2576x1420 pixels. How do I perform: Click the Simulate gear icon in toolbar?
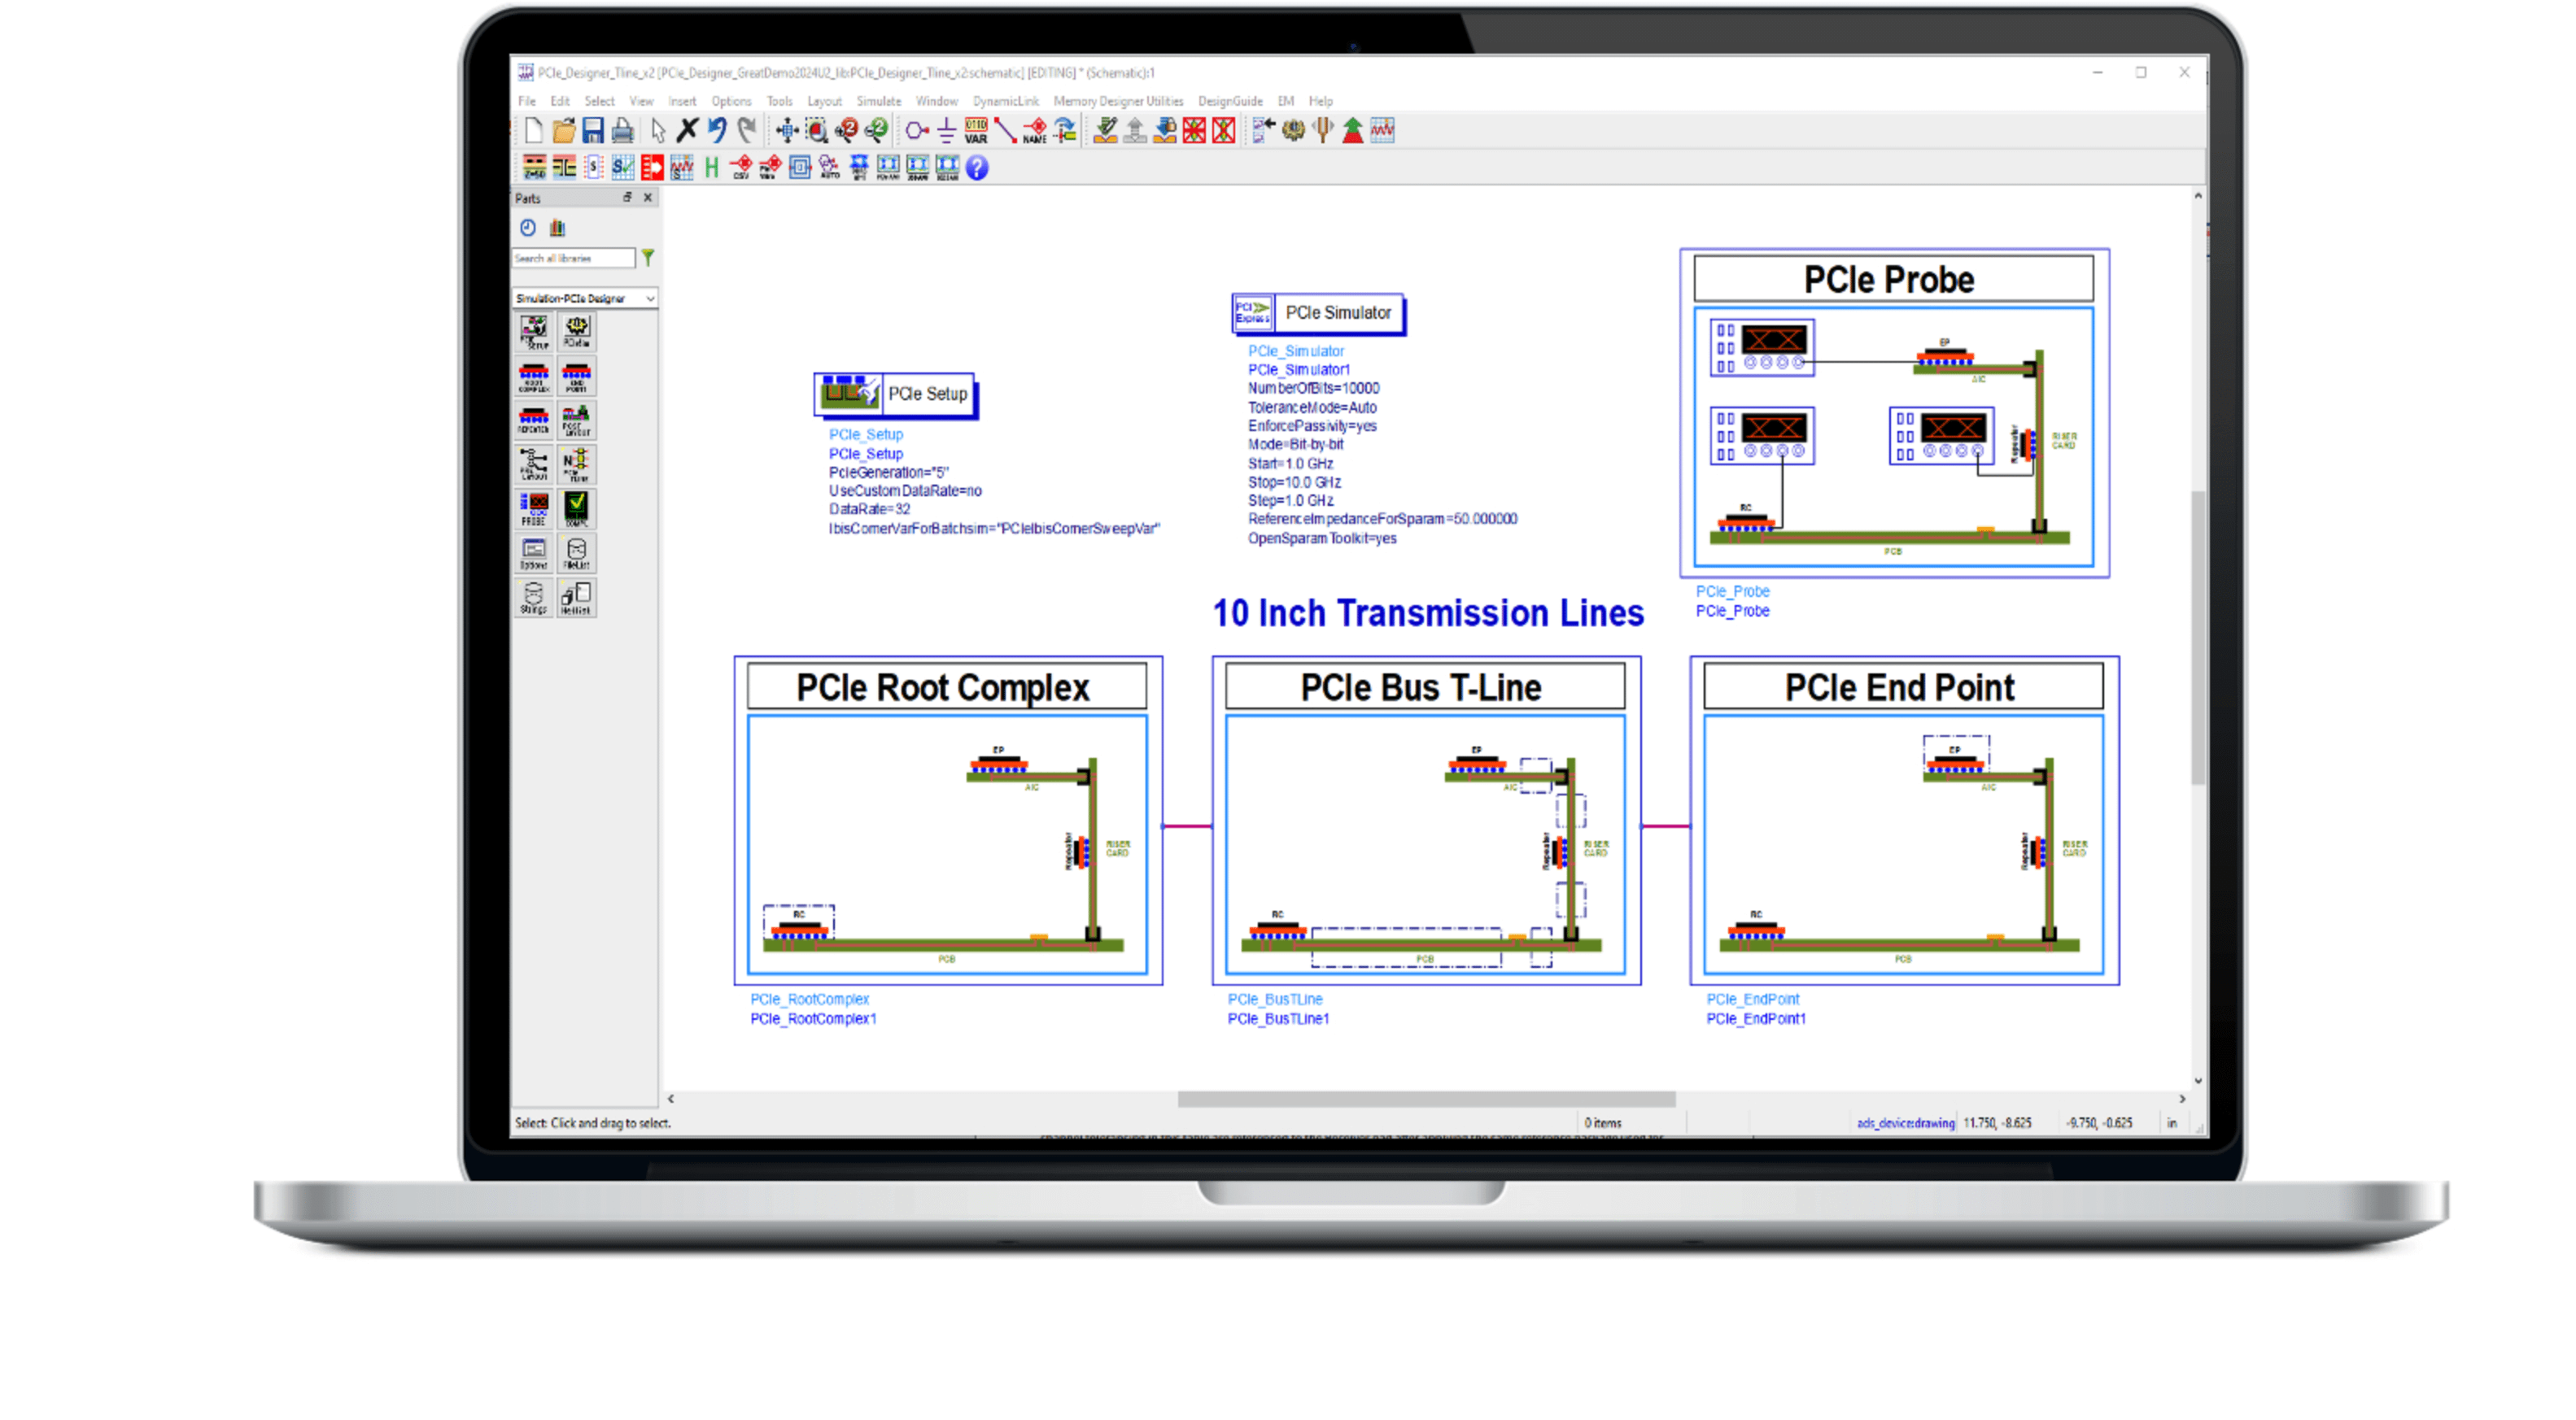pos(1293,131)
